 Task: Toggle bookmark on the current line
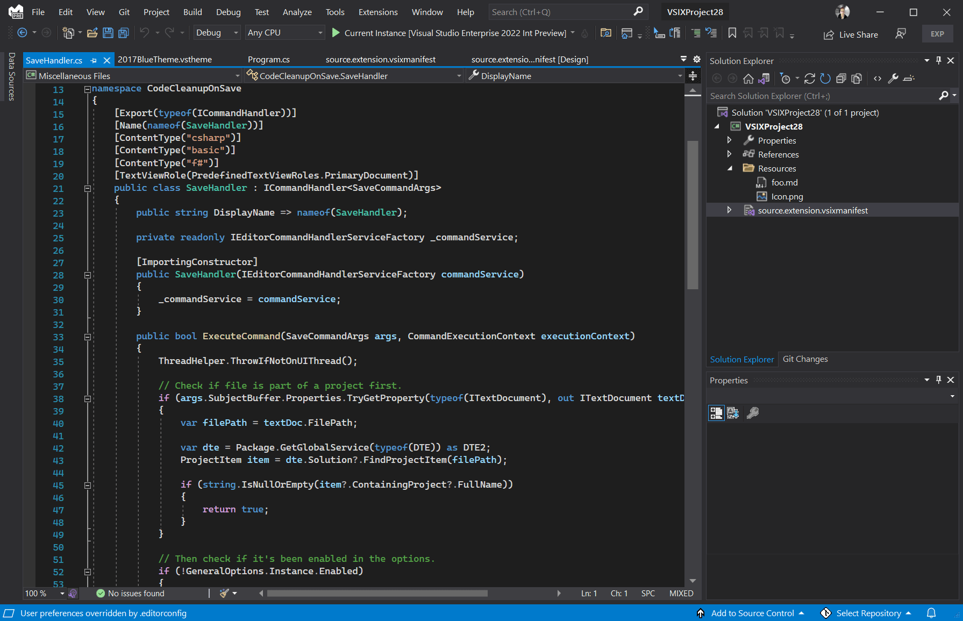(x=732, y=33)
